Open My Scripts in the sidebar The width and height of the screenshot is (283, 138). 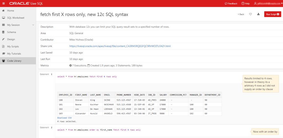point(18,46)
